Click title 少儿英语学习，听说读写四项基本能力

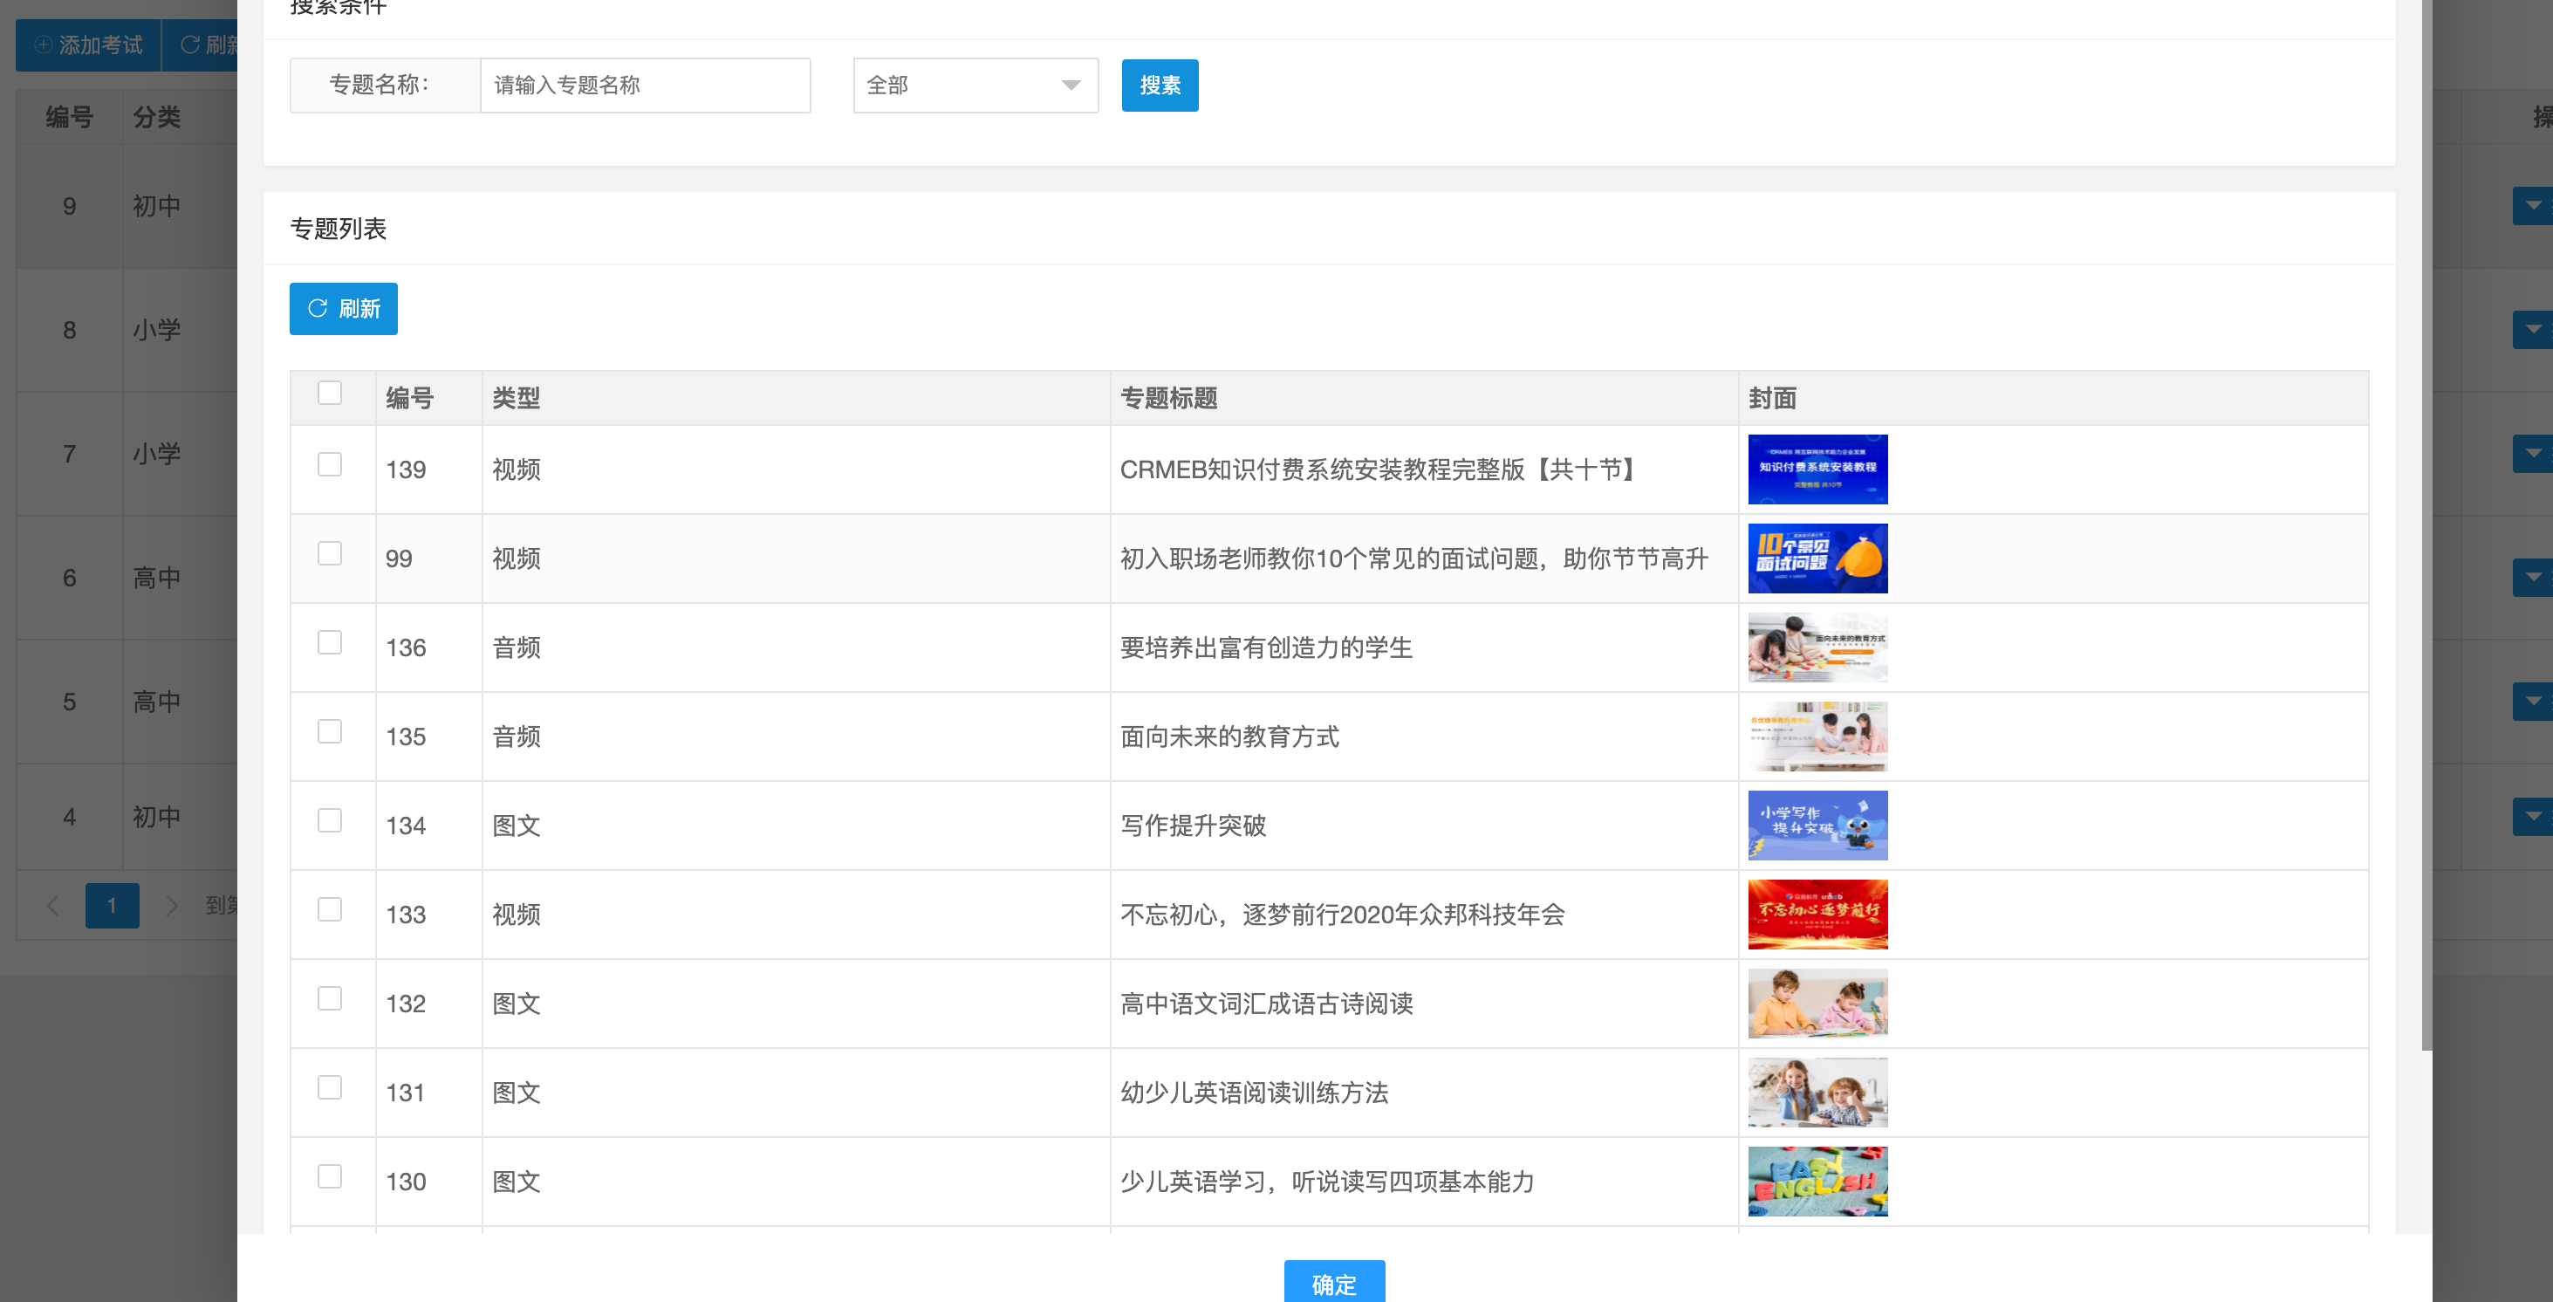pyautogui.click(x=1327, y=1182)
